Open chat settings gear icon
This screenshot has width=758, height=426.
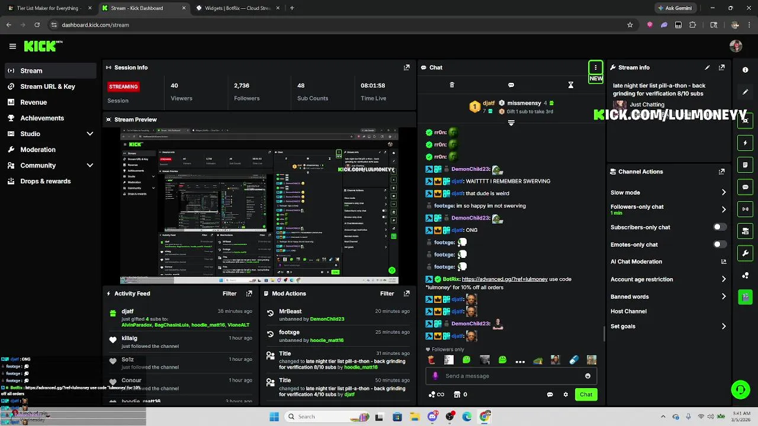click(566, 395)
